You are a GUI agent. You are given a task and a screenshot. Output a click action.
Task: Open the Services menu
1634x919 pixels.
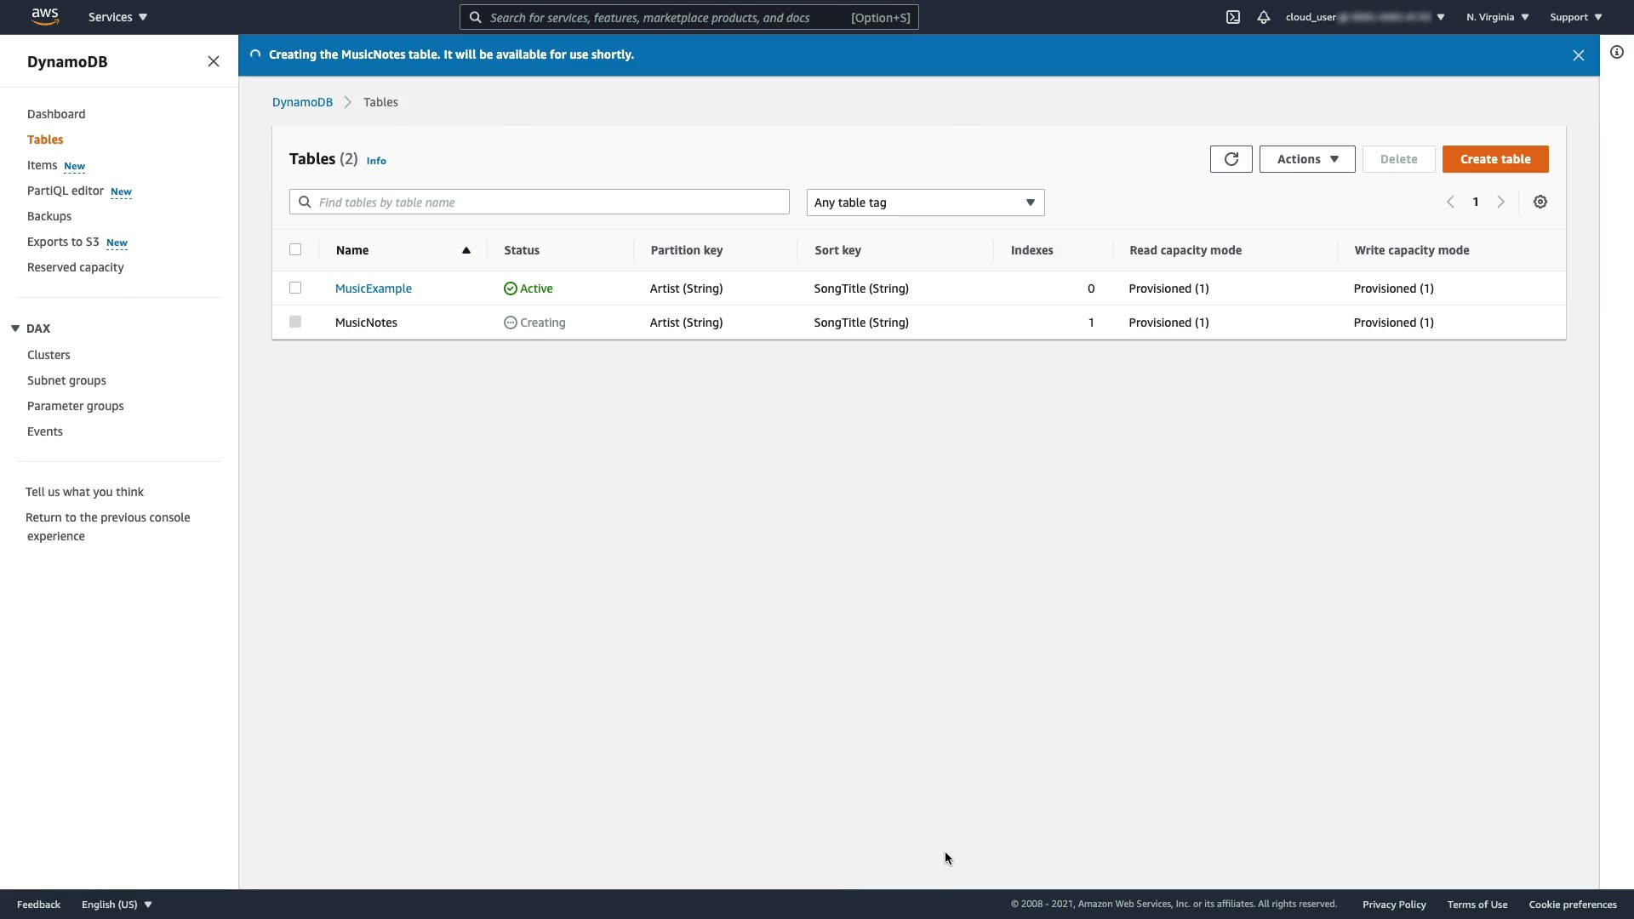point(117,17)
